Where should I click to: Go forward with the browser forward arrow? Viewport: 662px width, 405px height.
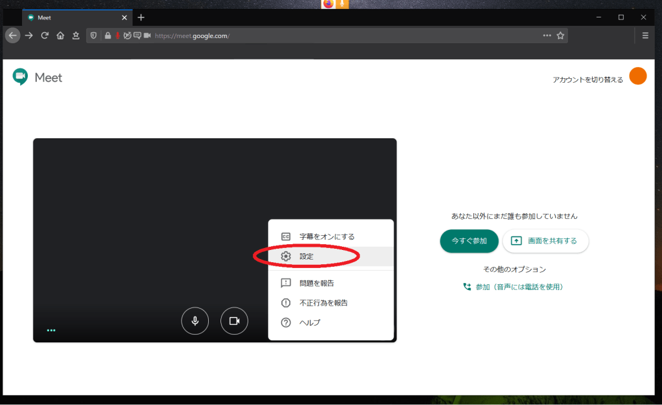(28, 36)
